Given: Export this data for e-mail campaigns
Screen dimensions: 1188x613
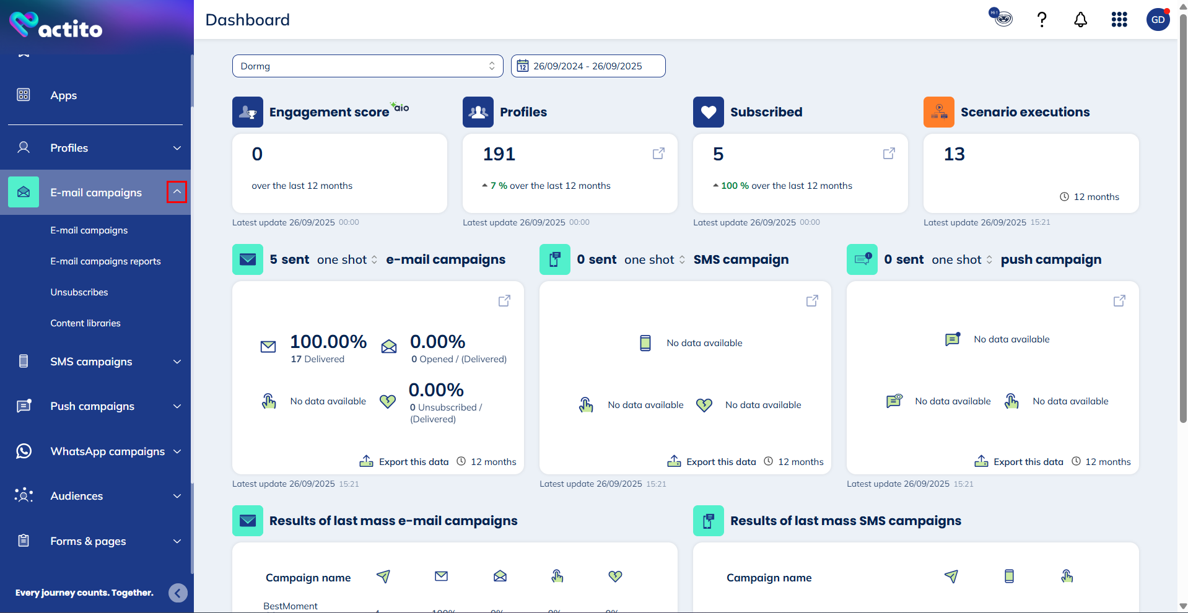Looking at the screenshot, I should click(x=404, y=462).
